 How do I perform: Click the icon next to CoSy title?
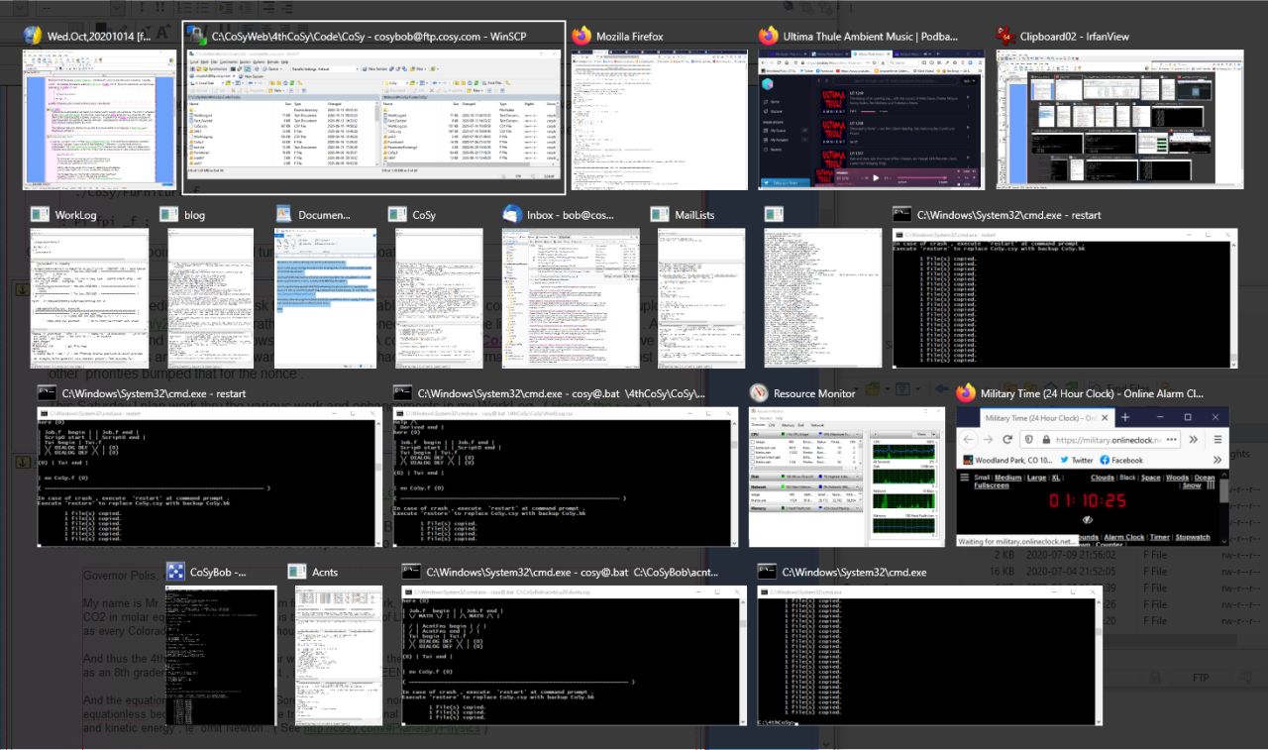[397, 214]
